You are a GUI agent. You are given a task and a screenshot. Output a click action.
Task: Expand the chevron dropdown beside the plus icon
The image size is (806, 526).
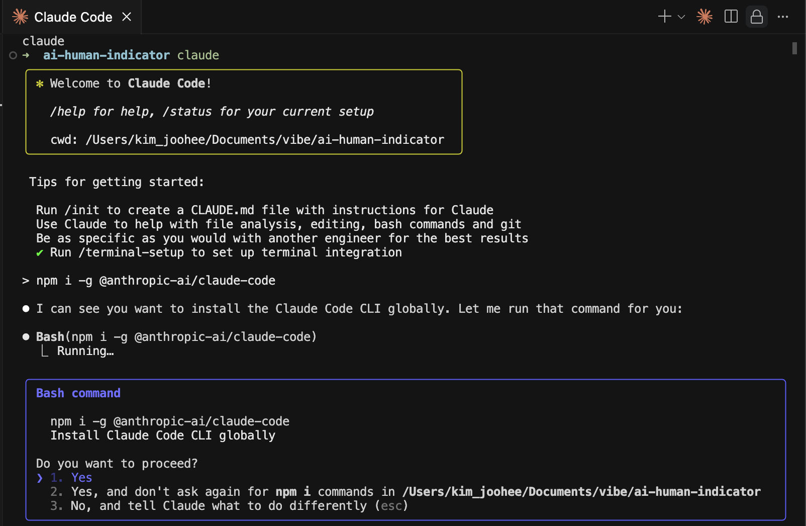click(681, 17)
